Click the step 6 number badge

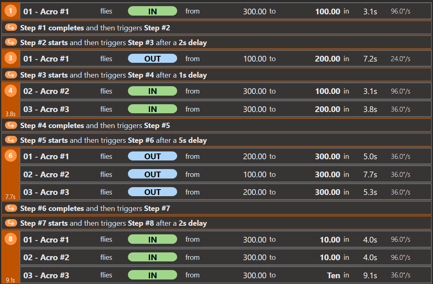11,156
